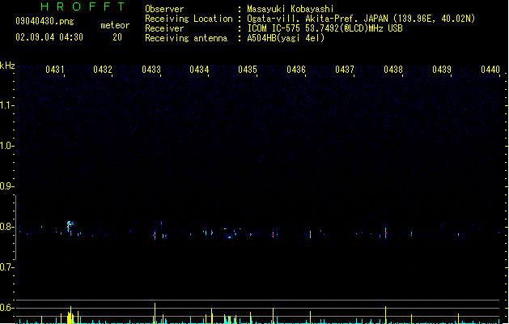This screenshot has width=509, height=324.
Task: Click the 0.7 kHz axis label
Action: coord(6,267)
